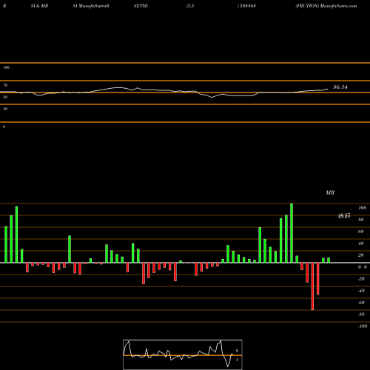Screen dimensions: 370x370
Task: Click the end of the RSI line near 56.14
Action: click(x=328, y=89)
